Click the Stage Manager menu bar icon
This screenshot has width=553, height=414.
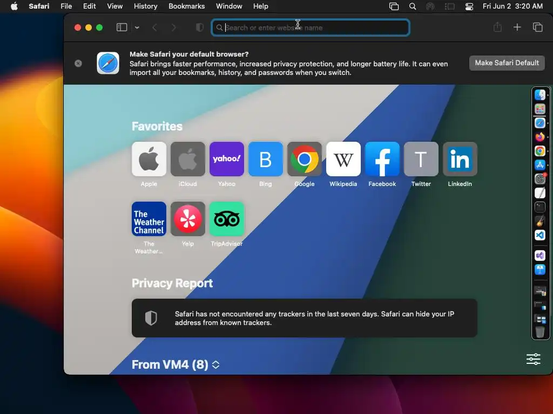(449, 6)
